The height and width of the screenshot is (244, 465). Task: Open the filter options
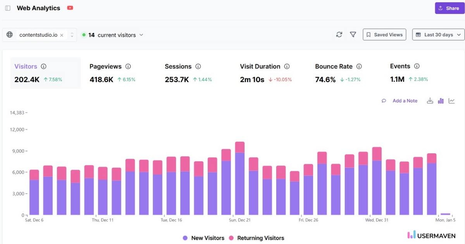pos(353,34)
